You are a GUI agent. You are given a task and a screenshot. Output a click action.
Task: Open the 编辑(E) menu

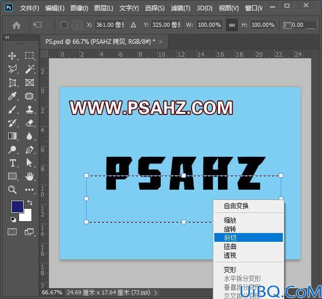tap(55, 8)
